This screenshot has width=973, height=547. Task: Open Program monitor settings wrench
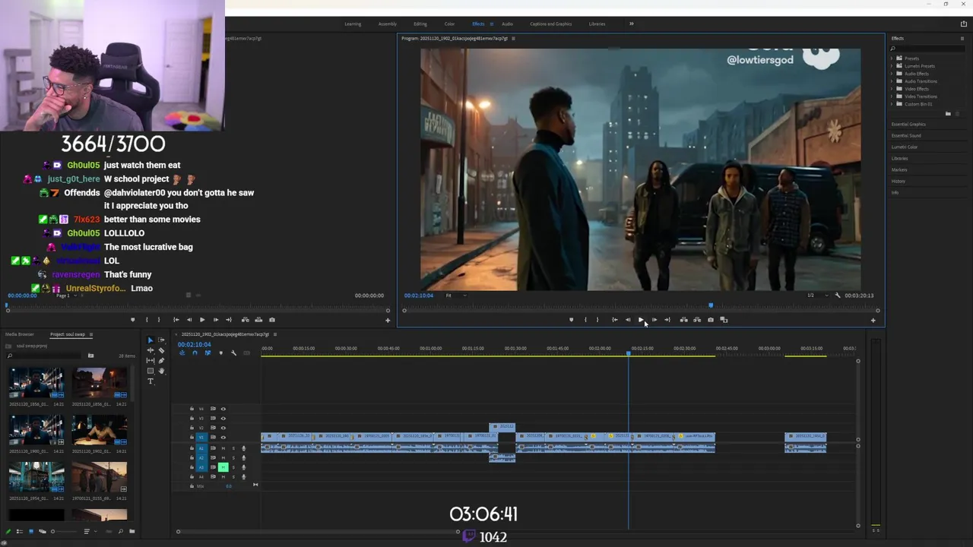(838, 296)
